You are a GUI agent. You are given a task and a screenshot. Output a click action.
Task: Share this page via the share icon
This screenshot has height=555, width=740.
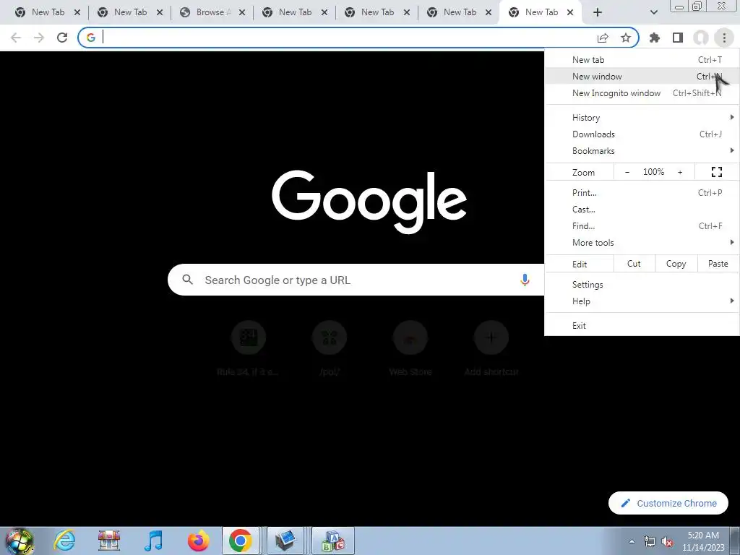tap(603, 38)
